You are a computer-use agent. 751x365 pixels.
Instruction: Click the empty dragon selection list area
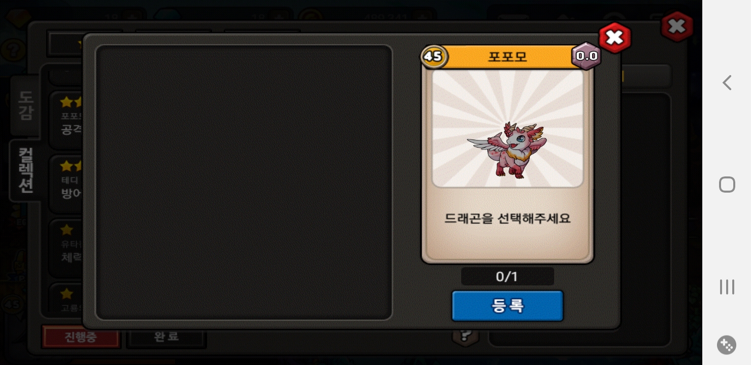[x=244, y=182]
